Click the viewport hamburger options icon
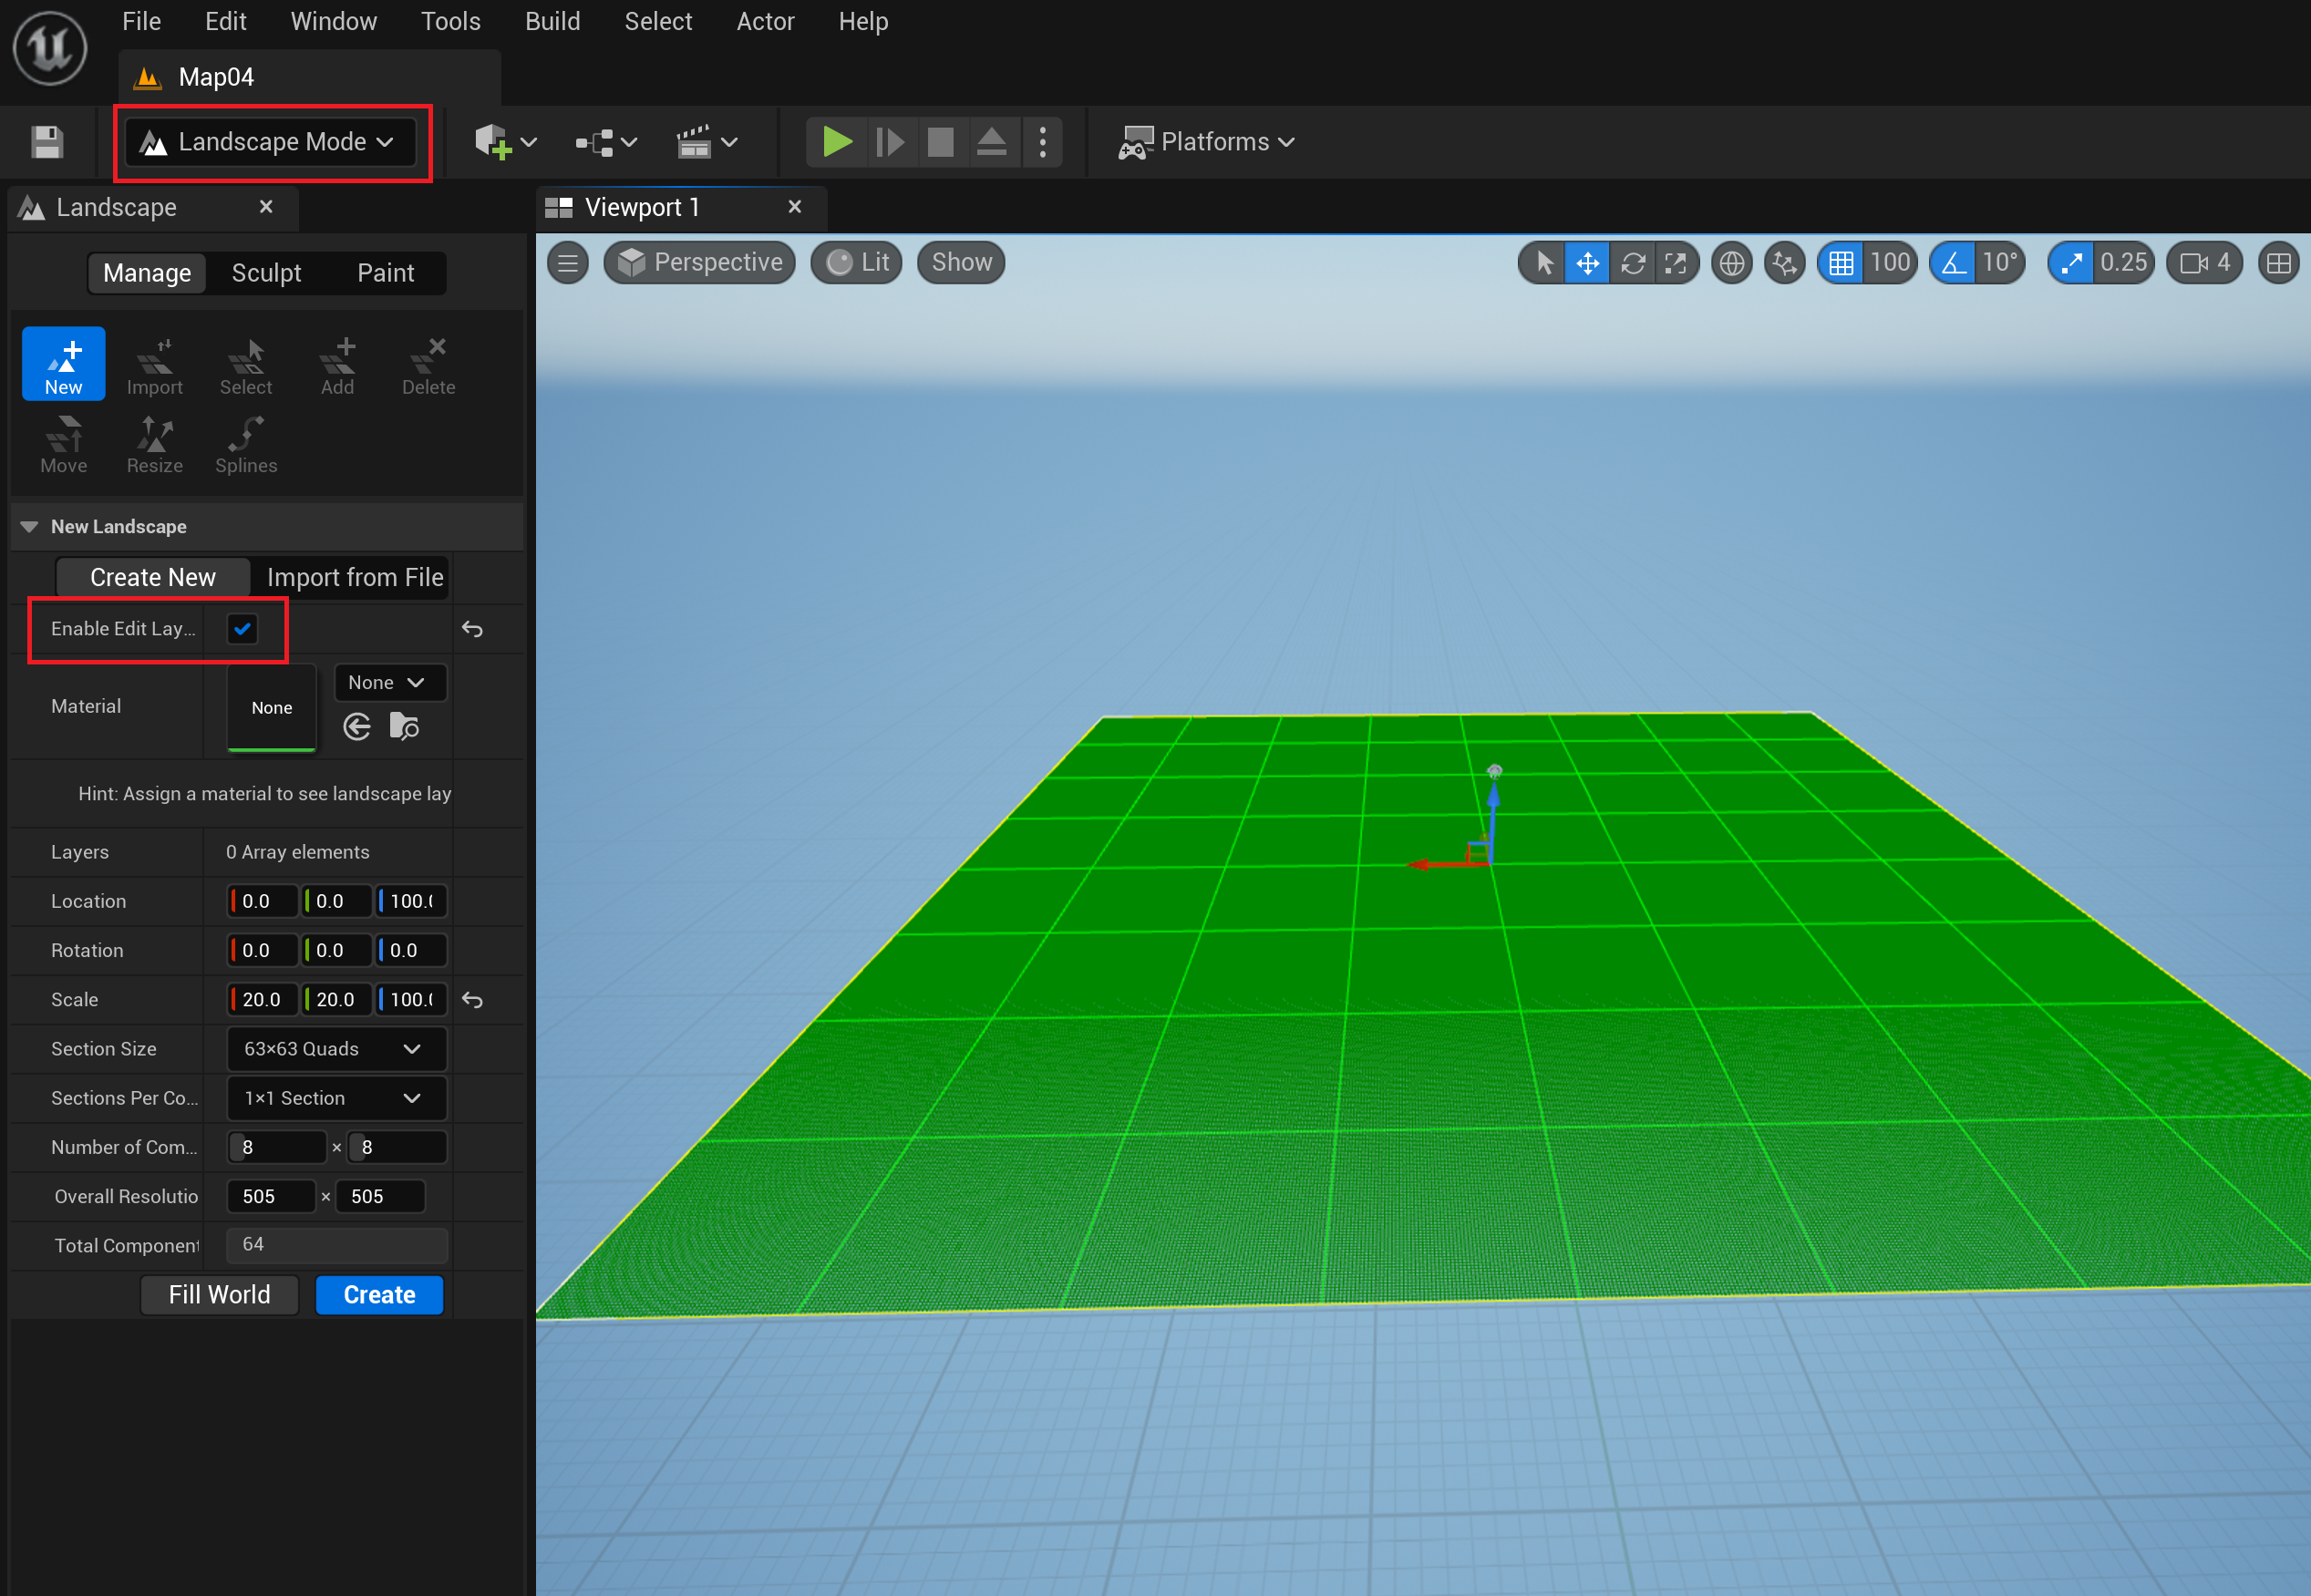2311x1596 pixels. [568, 263]
